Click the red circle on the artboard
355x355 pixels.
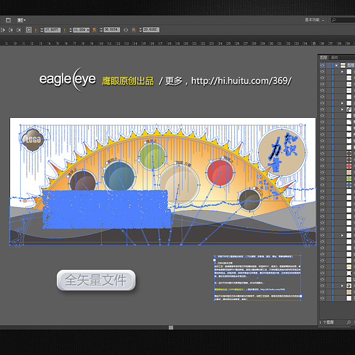pyautogui.click(x=220, y=173)
